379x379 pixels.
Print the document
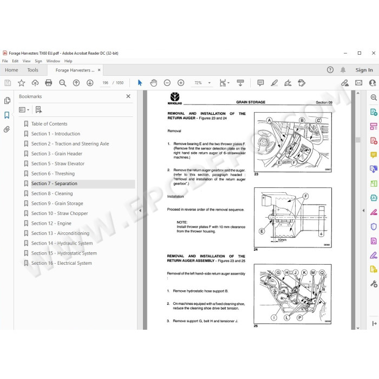pyautogui.click(x=49, y=83)
